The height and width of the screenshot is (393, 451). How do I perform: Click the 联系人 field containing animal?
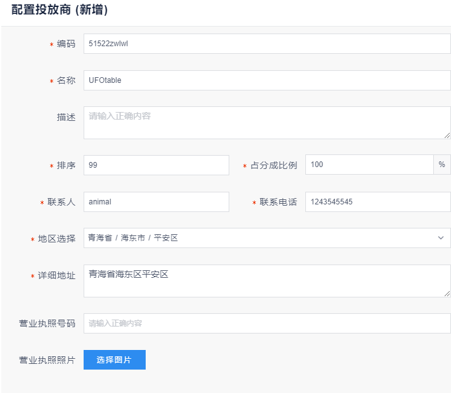coord(156,202)
